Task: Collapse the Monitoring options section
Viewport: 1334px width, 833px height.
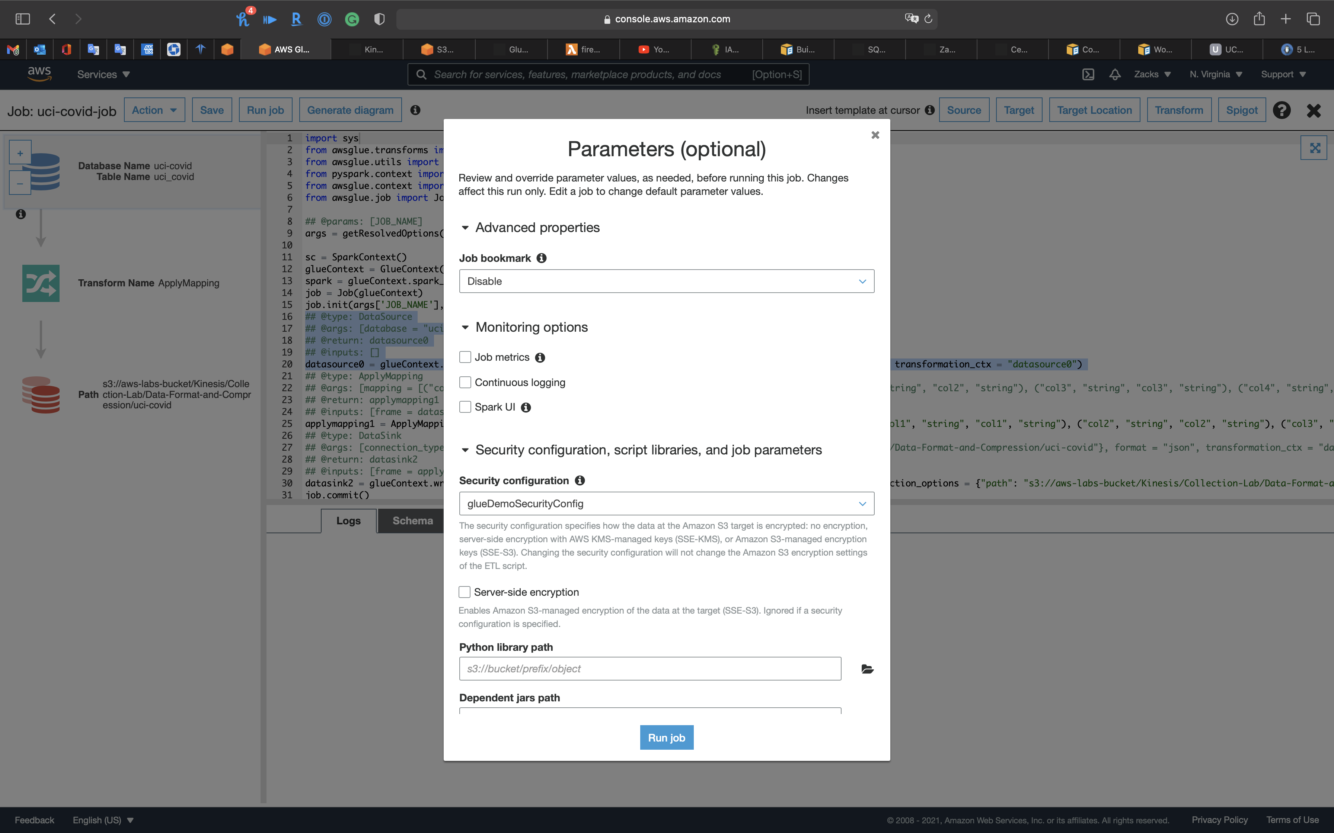Action: tap(465, 327)
